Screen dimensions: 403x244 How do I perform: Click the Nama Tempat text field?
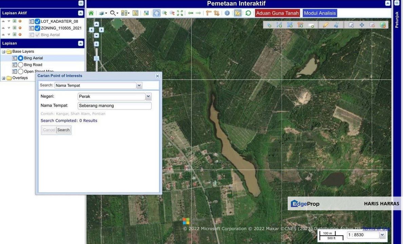114,106
